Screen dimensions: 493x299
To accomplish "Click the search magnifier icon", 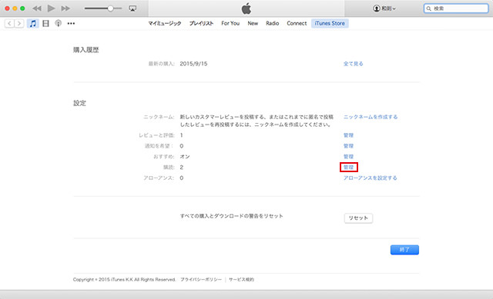I will point(428,8).
